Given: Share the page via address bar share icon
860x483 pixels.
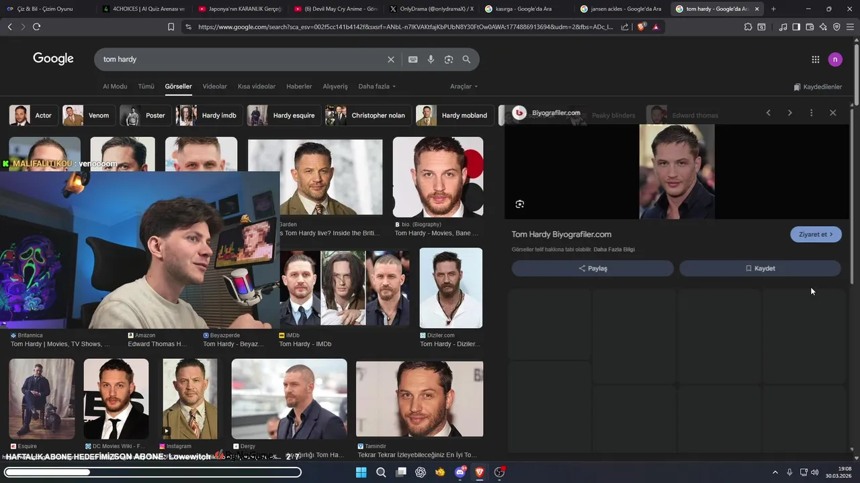Looking at the screenshot, I should [x=625, y=27].
